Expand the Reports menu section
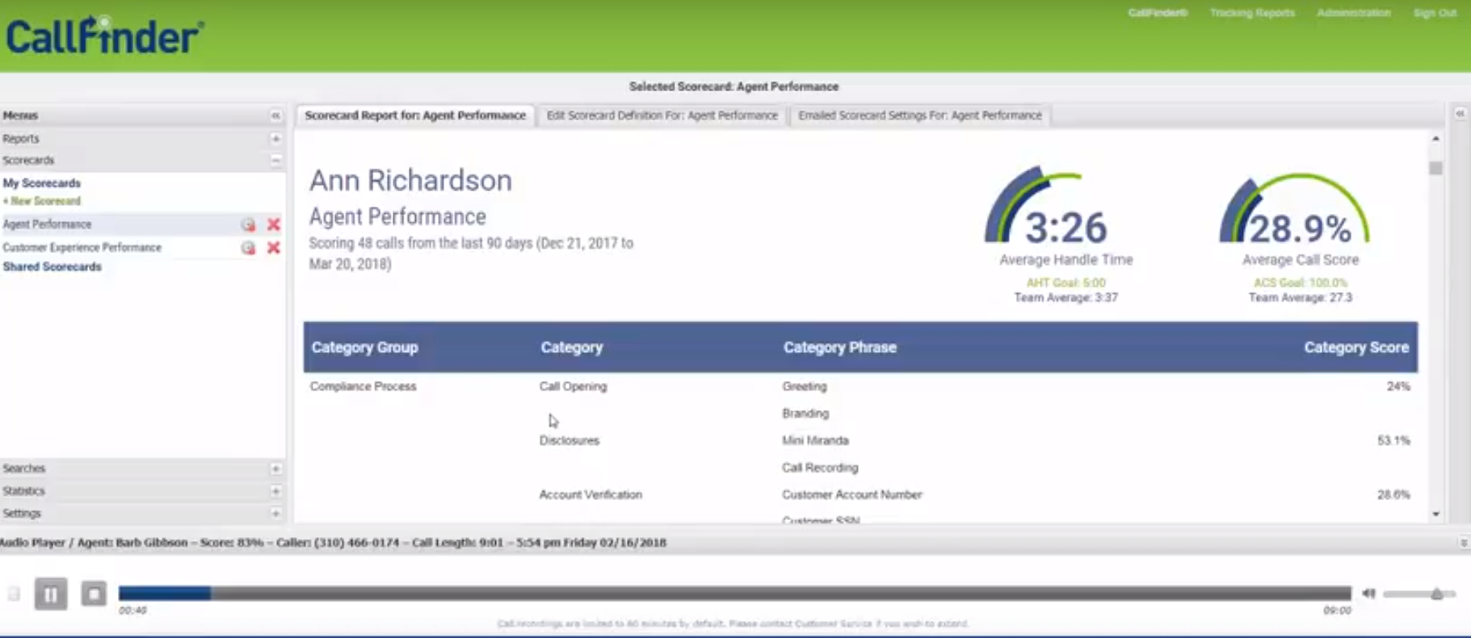The height and width of the screenshot is (638, 1471). [275, 139]
